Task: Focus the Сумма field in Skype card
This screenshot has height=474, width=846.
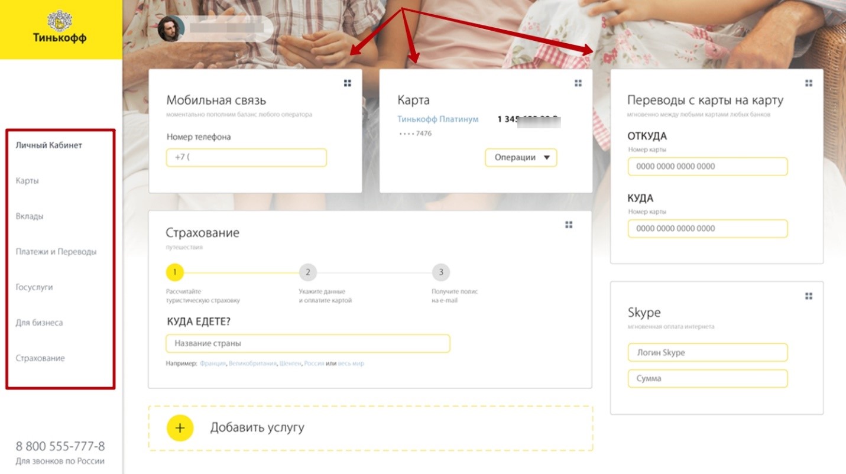Action: point(708,379)
